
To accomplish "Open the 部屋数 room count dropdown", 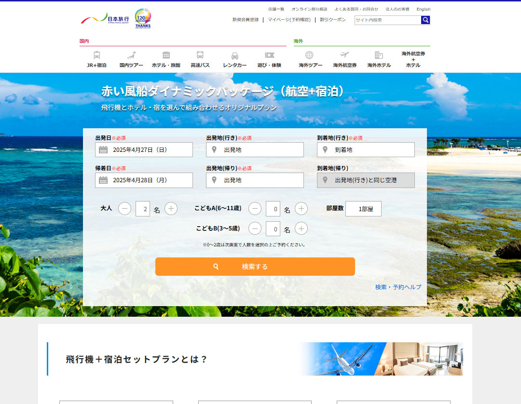I will click(363, 209).
